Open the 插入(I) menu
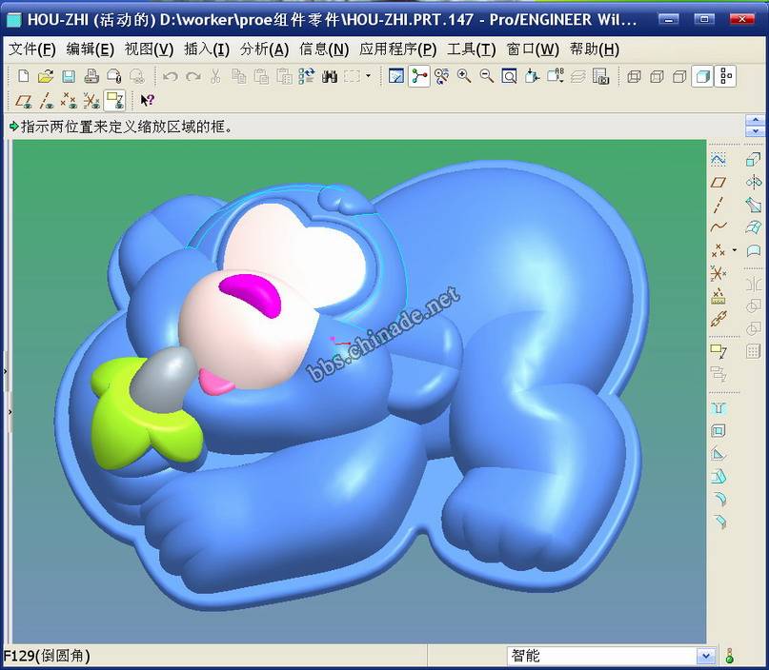Viewport: 769px width, 670px height. [207, 49]
